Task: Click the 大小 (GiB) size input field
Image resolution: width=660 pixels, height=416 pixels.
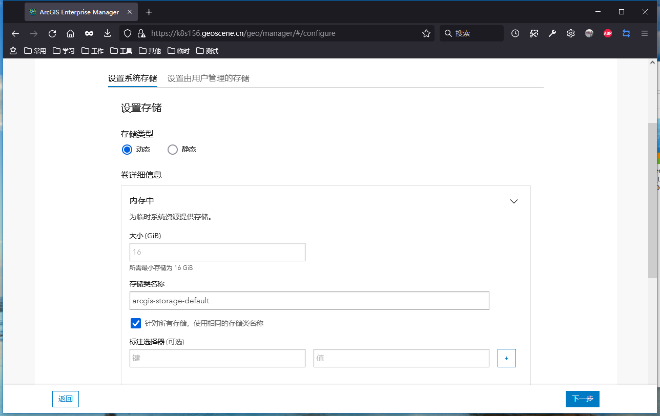Action: (x=217, y=252)
